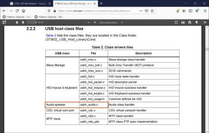
Task: Click the 'usbh_hid_keybd.c' cell
Action: pyautogui.click(x=93, y=94)
